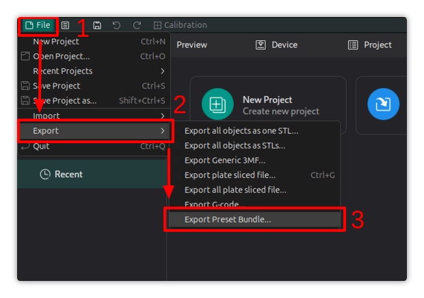Expand the Recent Projects submenu
424x298 pixels.
pyautogui.click(x=94, y=71)
